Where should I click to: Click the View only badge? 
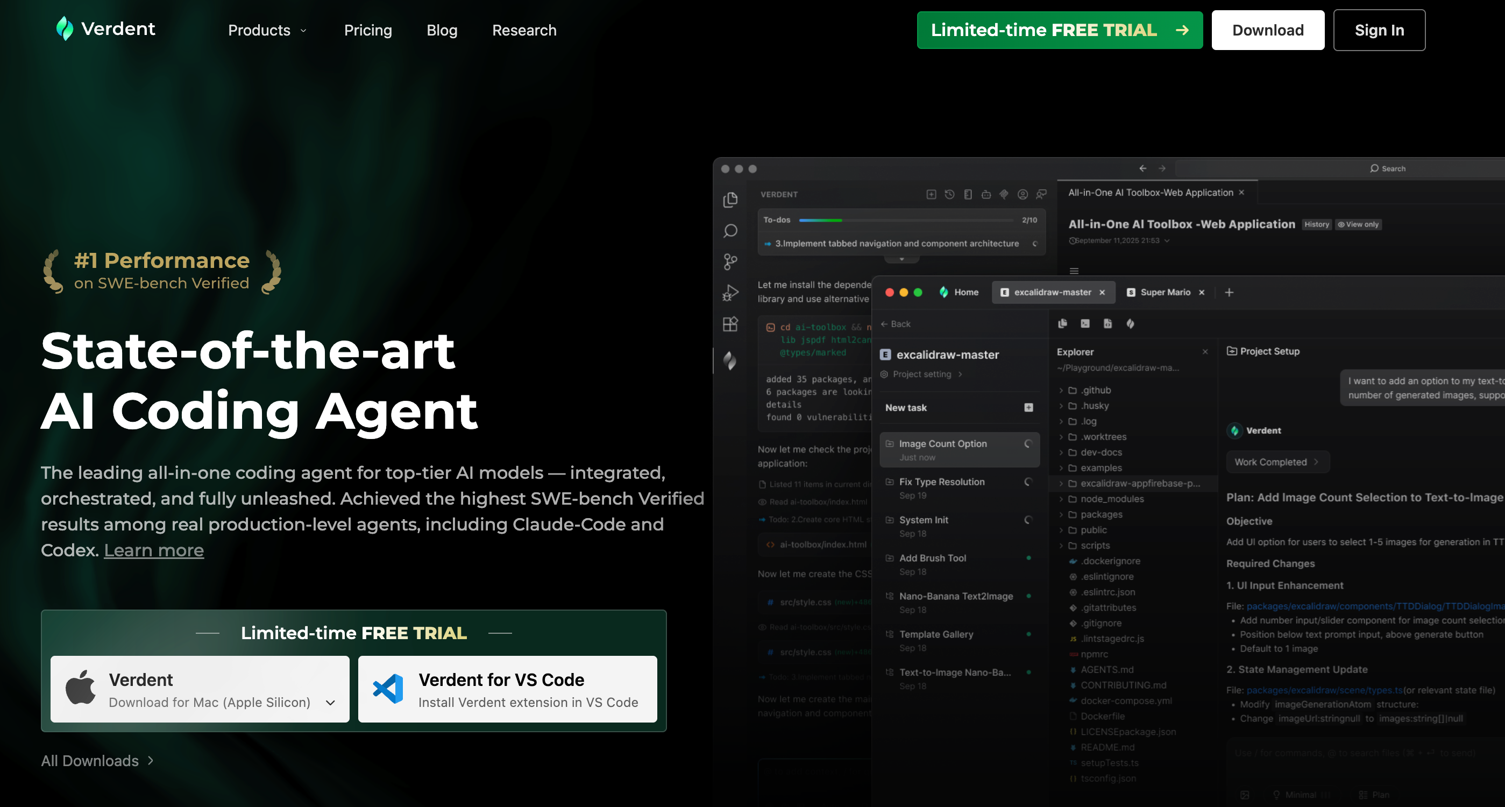pyautogui.click(x=1358, y=224)
